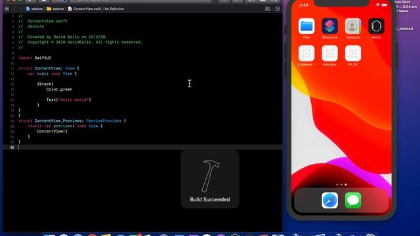Click line number 14 in the gutter
The image size is (420, 236).
[x=12, y=84]
